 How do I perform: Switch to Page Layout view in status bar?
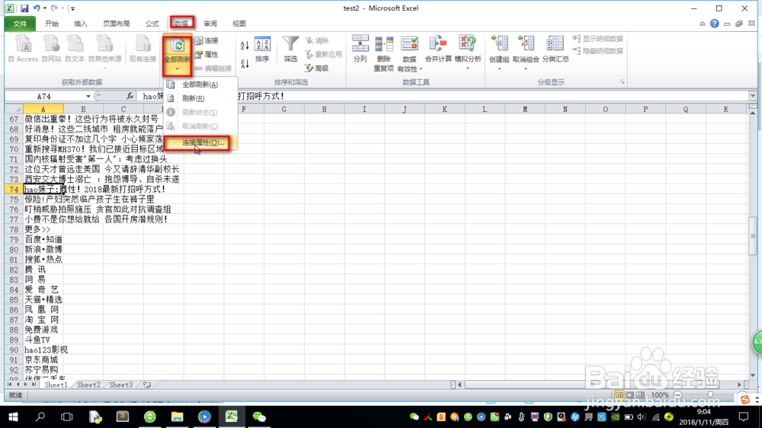pyautogui.click(x=630, y=395)
